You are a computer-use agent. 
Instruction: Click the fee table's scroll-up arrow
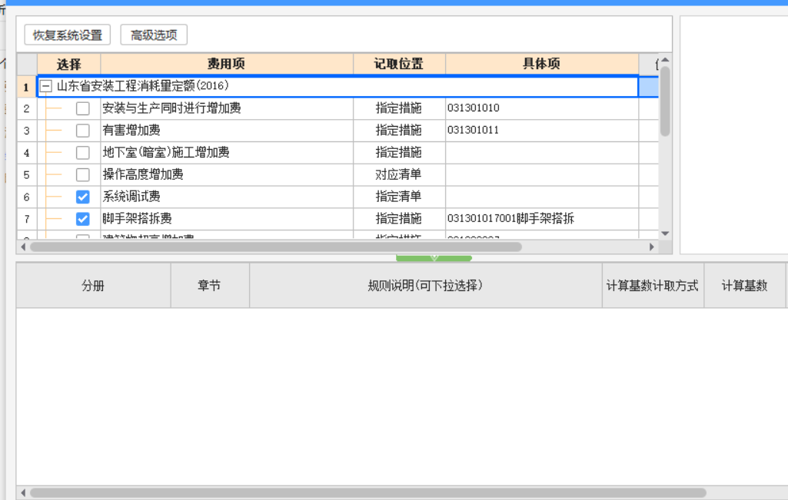pyautogui.click(x=665, y=60)
